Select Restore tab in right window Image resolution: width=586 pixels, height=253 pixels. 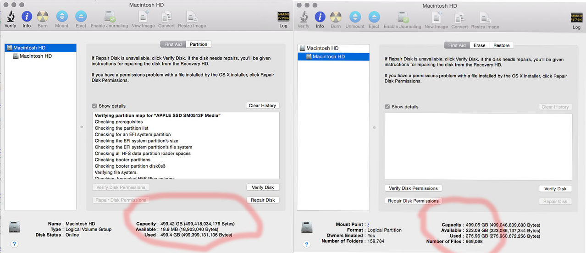501,45
